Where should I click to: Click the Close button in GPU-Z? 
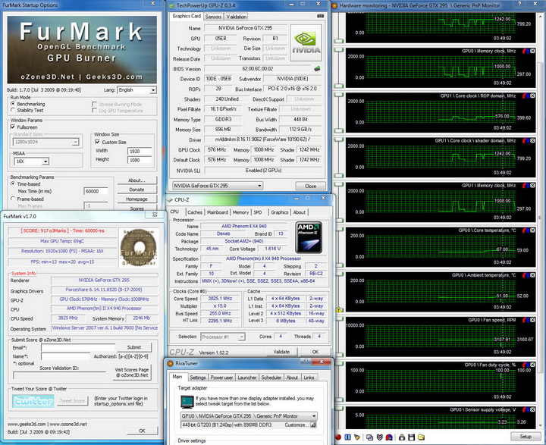[310, 186]
